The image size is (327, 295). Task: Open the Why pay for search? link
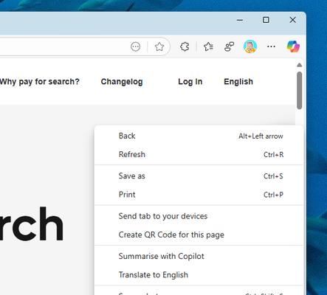pyautogui.click(x=40, y=82)
